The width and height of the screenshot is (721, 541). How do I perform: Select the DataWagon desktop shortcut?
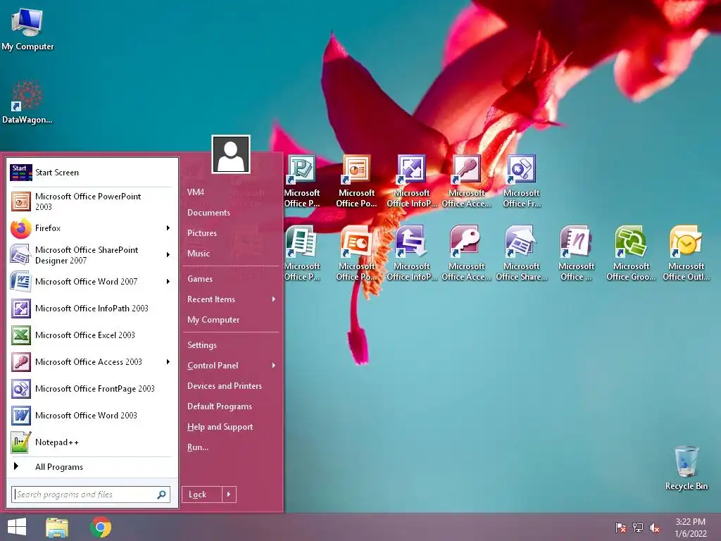point(27,102)
